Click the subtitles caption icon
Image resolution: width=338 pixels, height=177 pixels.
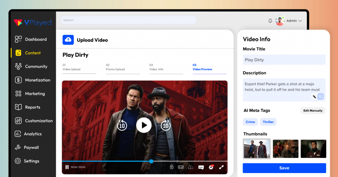(x=201, y=167)
